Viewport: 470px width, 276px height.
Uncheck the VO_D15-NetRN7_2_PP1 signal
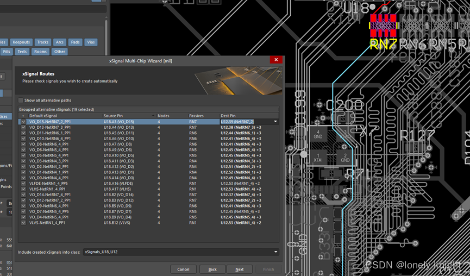tap(23, 122)
